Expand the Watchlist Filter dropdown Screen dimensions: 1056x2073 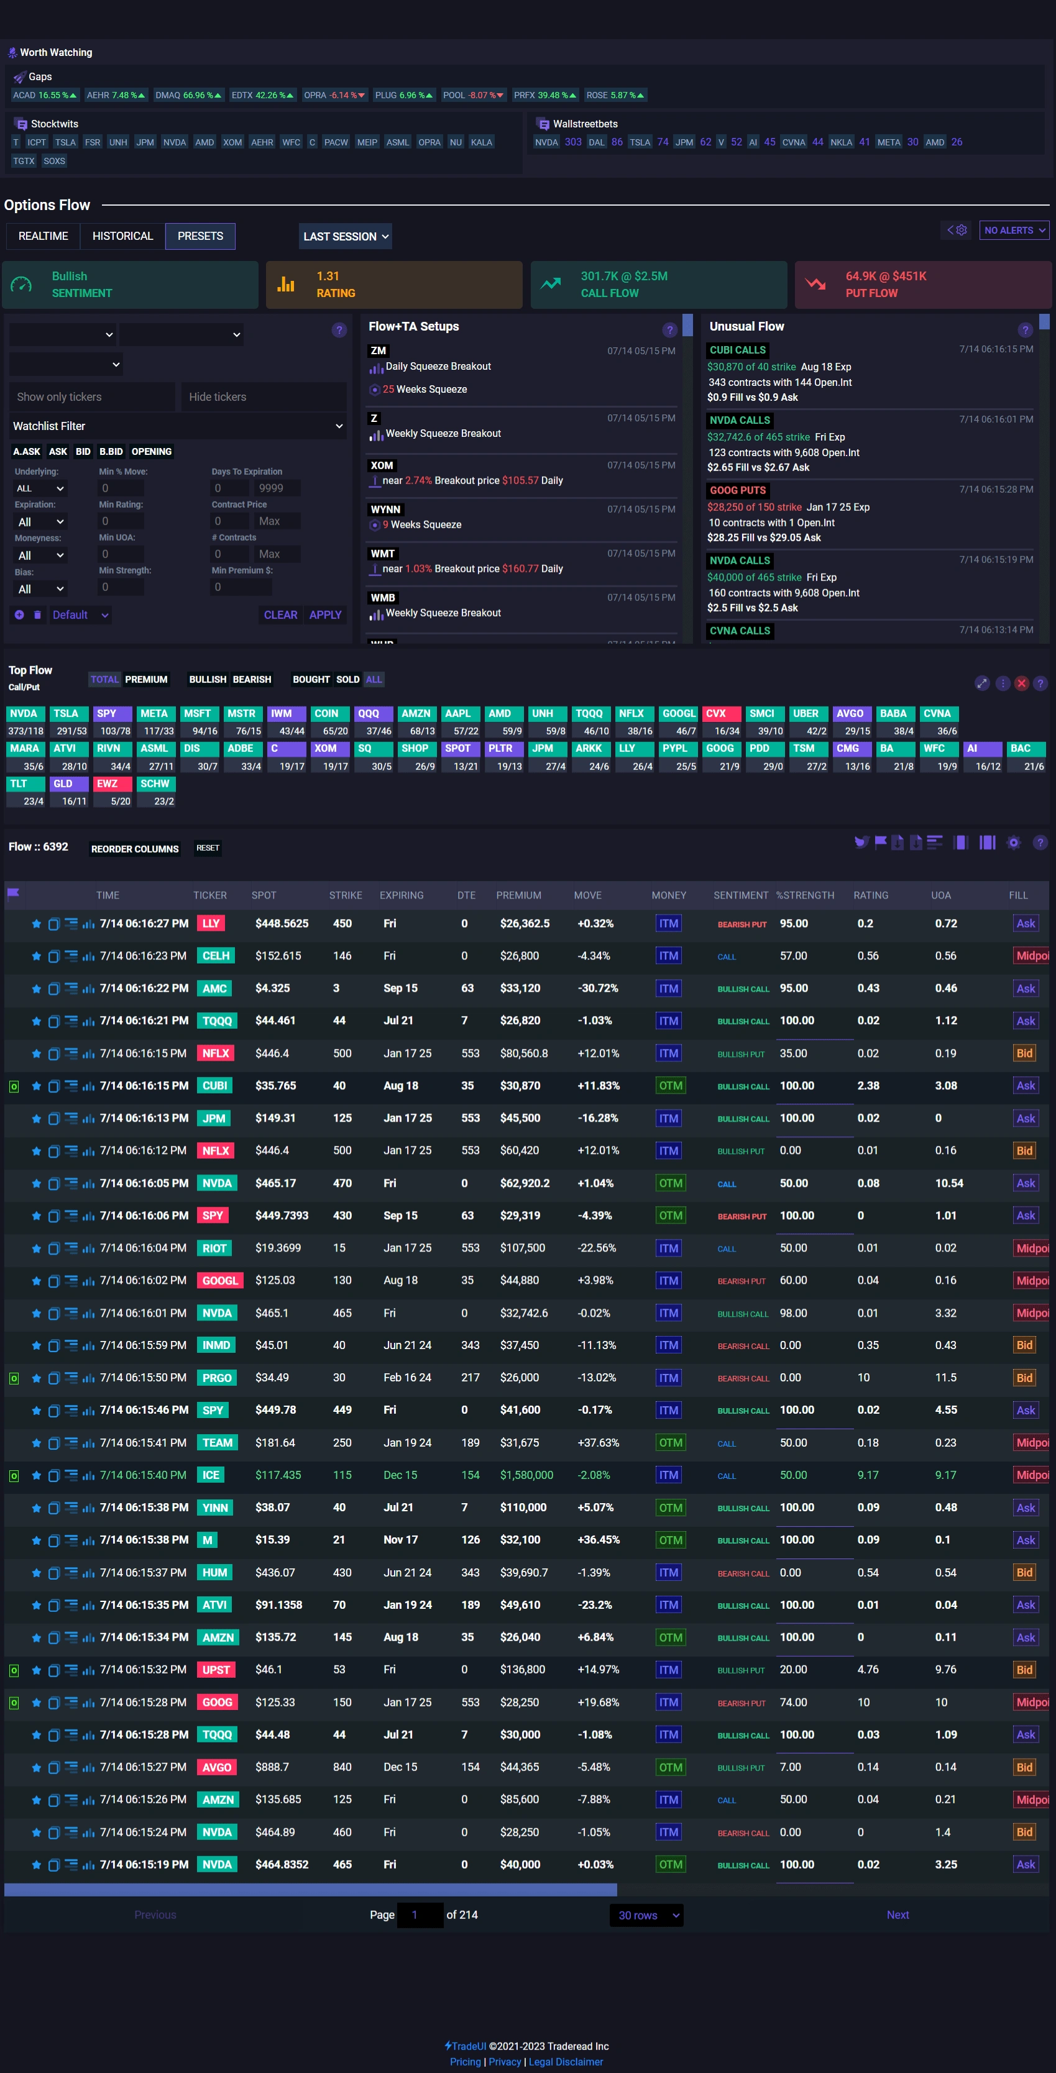coord(178,426)
